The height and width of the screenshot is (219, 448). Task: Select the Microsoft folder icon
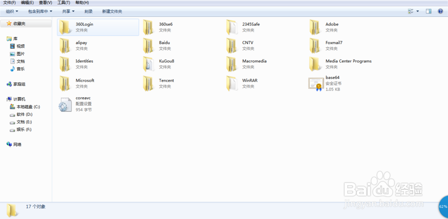coord(65,83)
